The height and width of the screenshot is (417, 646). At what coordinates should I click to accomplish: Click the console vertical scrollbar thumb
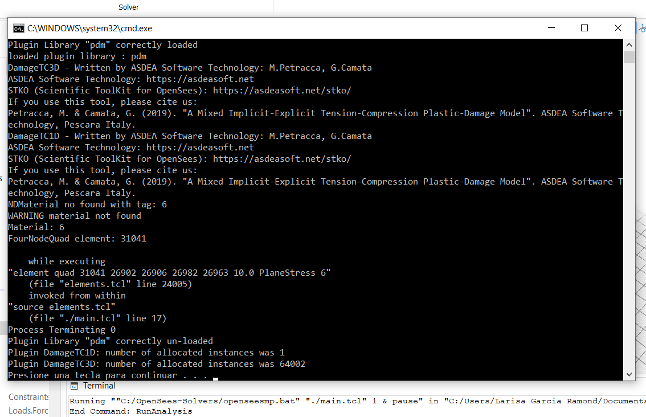pos(629,57)
